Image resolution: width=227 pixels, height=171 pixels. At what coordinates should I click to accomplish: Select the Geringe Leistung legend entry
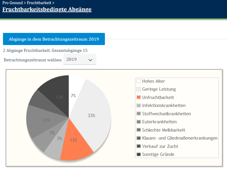[159, 89]
